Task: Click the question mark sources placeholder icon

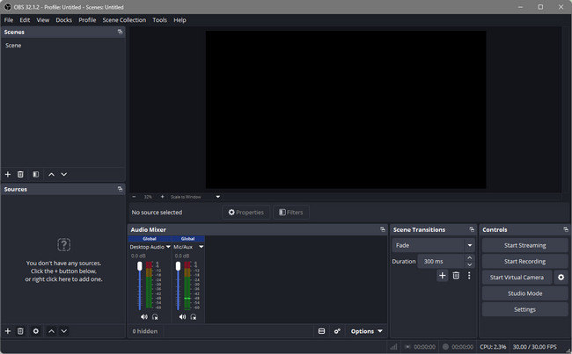Action: [x=64, y=244]
